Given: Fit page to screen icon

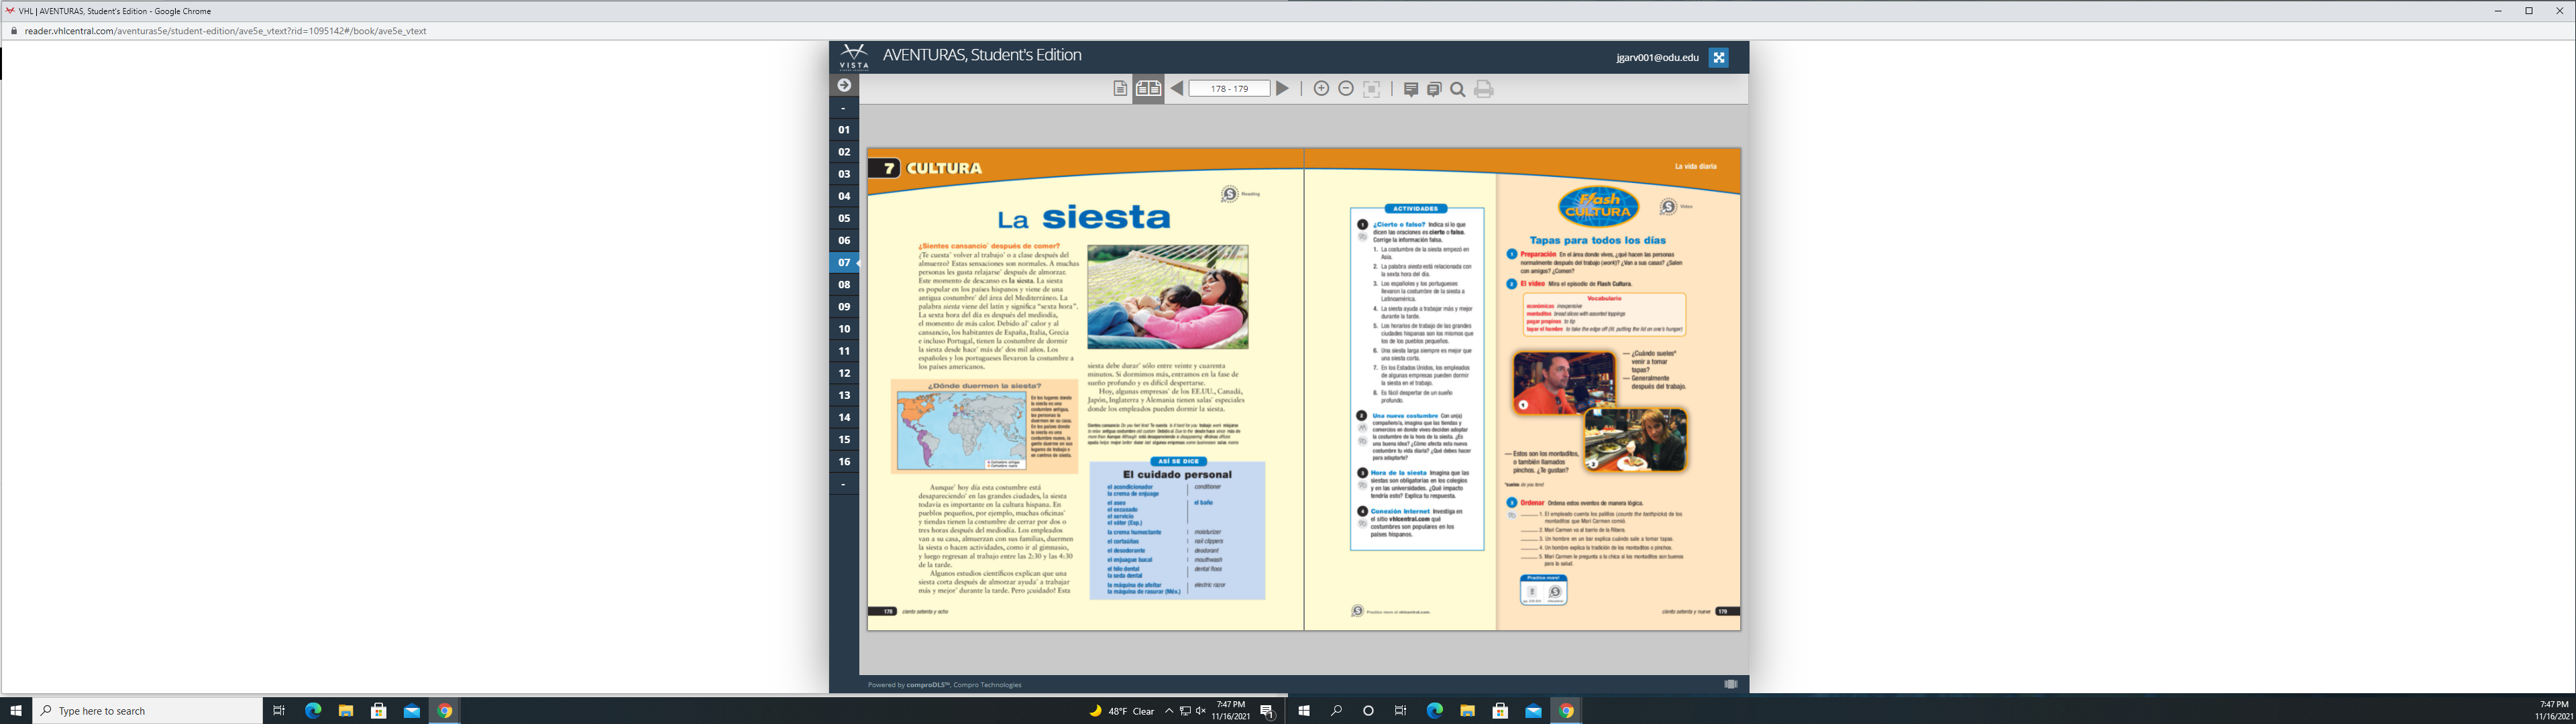Looking at the screenshot, I should click(x=1372, y=89).
